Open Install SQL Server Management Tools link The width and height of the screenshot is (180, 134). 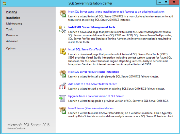(92, 27)
